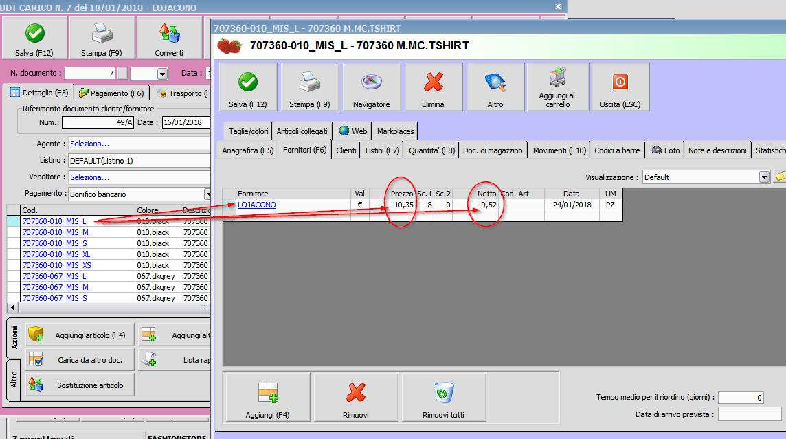Save the article with Salva (F12)
The height and width of the screenshot is (439, 786).
[248, 87]
